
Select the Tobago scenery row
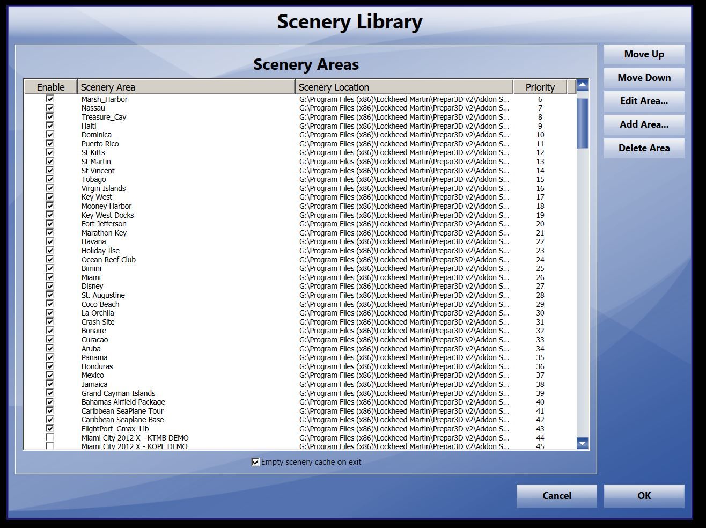pyautogui.click(x=300, y=179)
